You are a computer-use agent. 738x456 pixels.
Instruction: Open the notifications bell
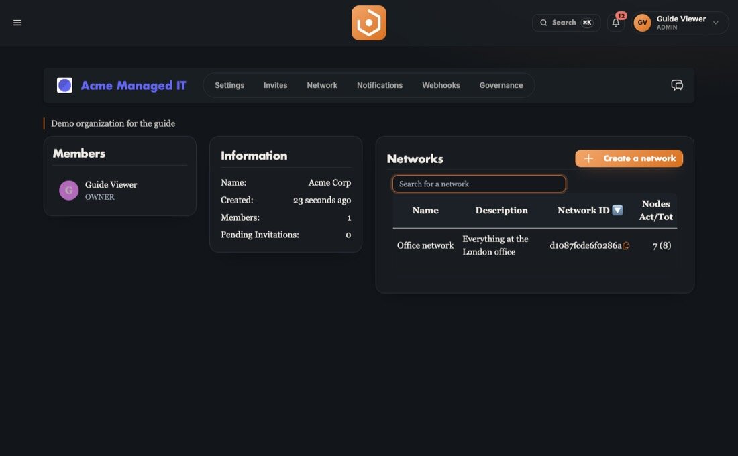click(x=616, y=23)
